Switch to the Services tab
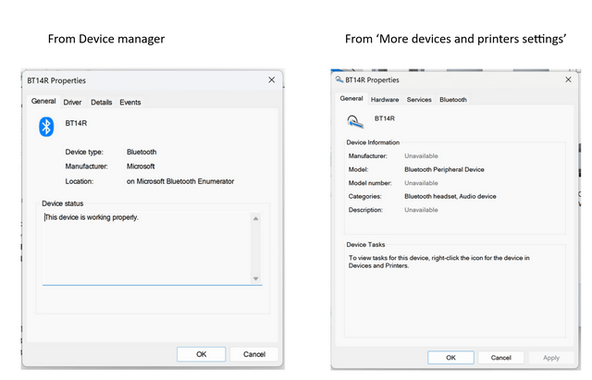Screen dimensions: 592x380 pos(419,100)
